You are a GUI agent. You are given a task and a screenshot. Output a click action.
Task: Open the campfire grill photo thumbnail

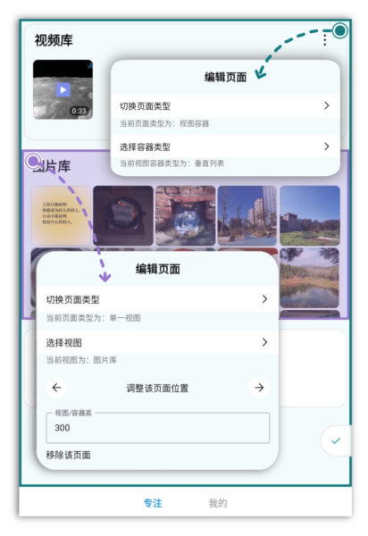123,215
